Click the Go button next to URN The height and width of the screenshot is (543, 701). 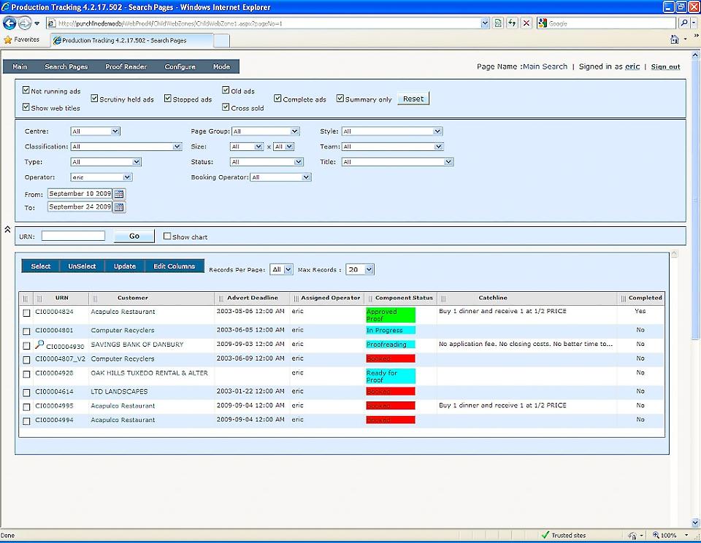click(134, 236)
